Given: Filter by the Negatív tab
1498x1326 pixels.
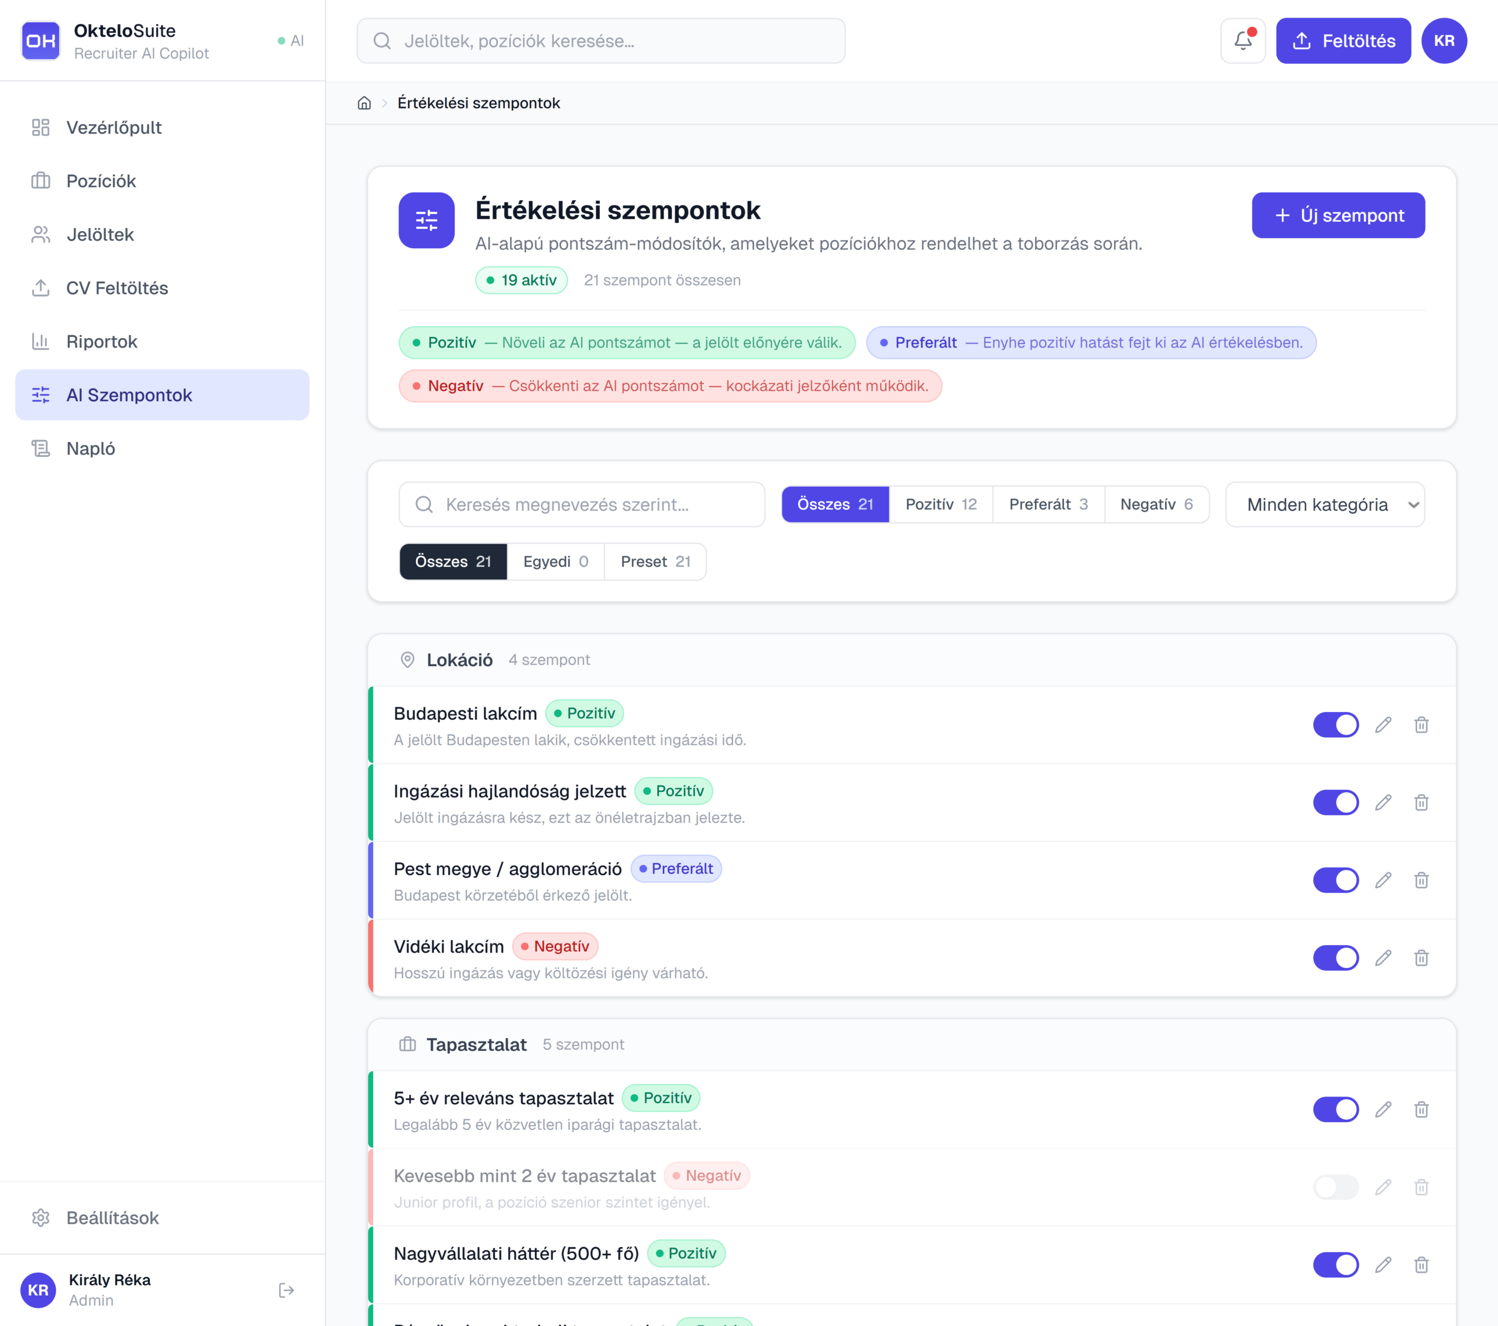Looking at the screenshot, I should click(1156, 505).
